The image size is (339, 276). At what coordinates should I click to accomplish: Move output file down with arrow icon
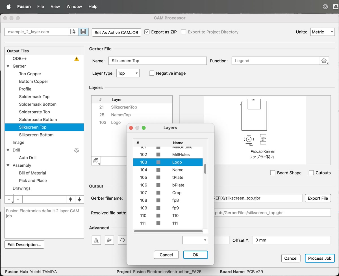point(79,200)
